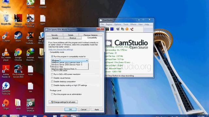Image resolution: width=209 pixels, height=117 pixels.
Task: Choose Windows Server 2008 (Service Pack 1) option
Action: 70,65
